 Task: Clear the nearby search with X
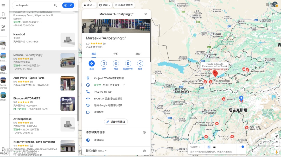71,5
